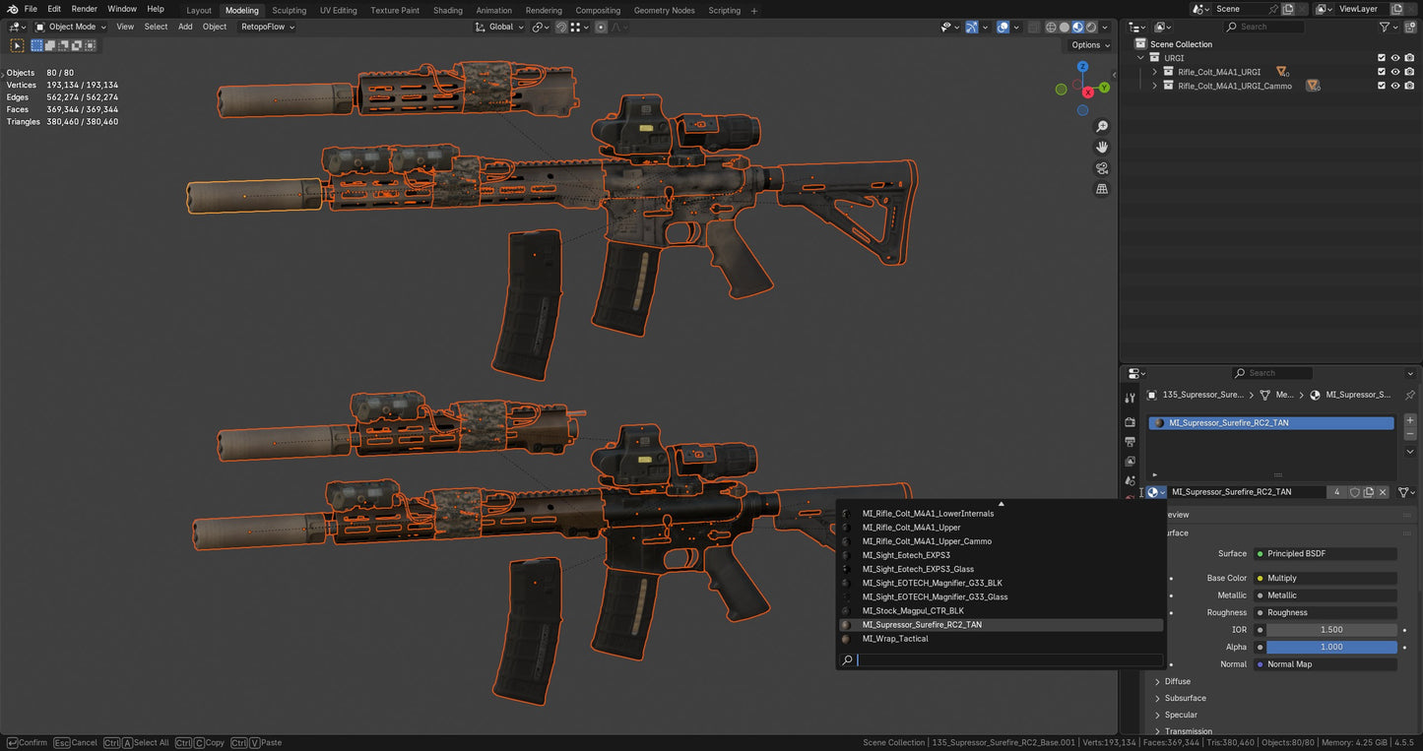This screenshot has width=1423, height=751.
Task: Open the RetopoFlow menu
Action: [x=264, y=27]
